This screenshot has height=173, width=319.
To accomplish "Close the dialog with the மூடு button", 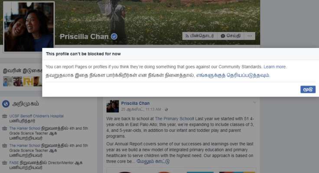I will (x=308, y=90).
